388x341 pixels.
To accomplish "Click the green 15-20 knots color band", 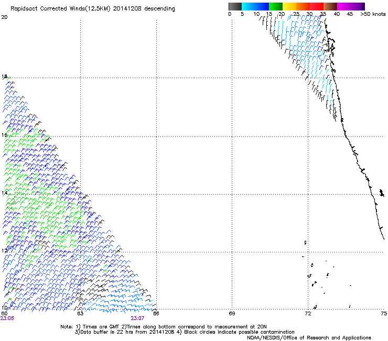I will [x=276, y=6].
